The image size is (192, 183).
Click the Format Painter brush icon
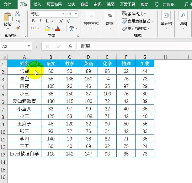tap(17, 28)
